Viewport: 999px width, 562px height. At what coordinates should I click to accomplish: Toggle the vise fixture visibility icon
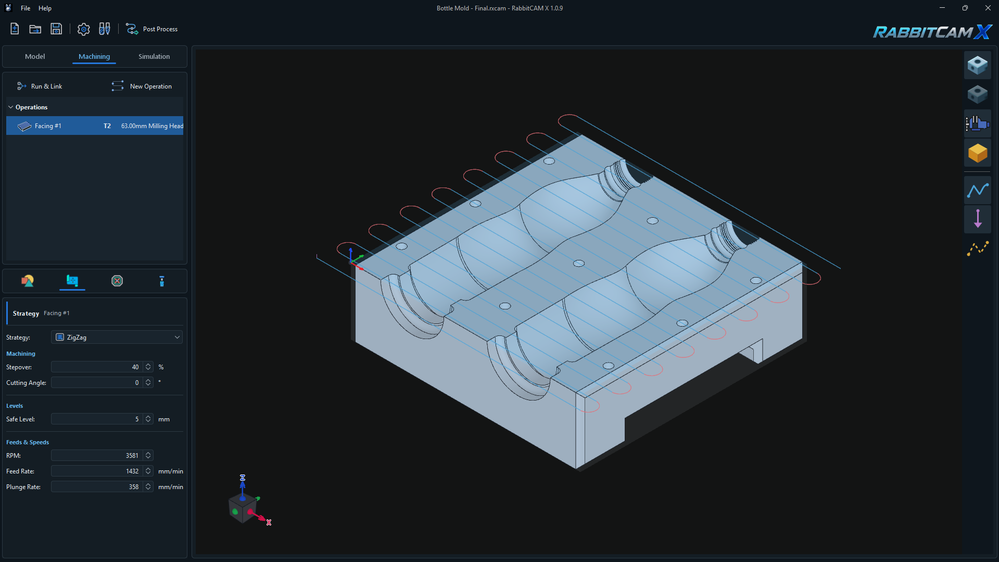(977, 124)
